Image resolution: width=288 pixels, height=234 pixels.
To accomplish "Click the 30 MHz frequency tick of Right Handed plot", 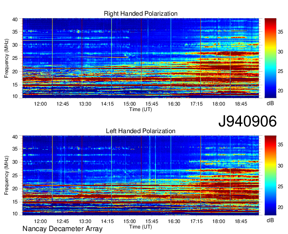I will tap(15, 45).
